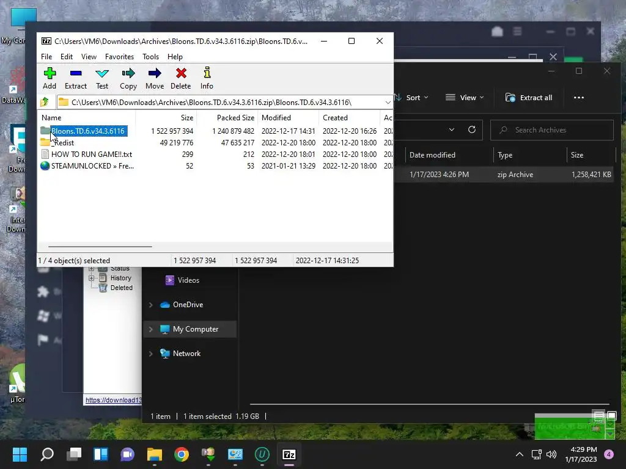Viewport: 626px width, 469px height.
Task: Open the Edit menu
Action: tap(66, 57)
